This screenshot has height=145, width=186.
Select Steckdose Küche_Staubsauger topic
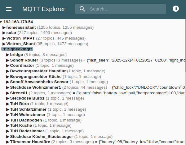(x=41, y=136)
